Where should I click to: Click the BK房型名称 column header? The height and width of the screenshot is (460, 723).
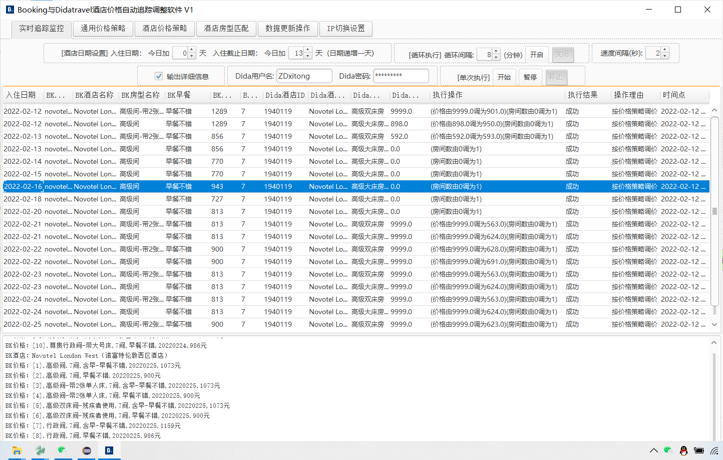(141, 95)
